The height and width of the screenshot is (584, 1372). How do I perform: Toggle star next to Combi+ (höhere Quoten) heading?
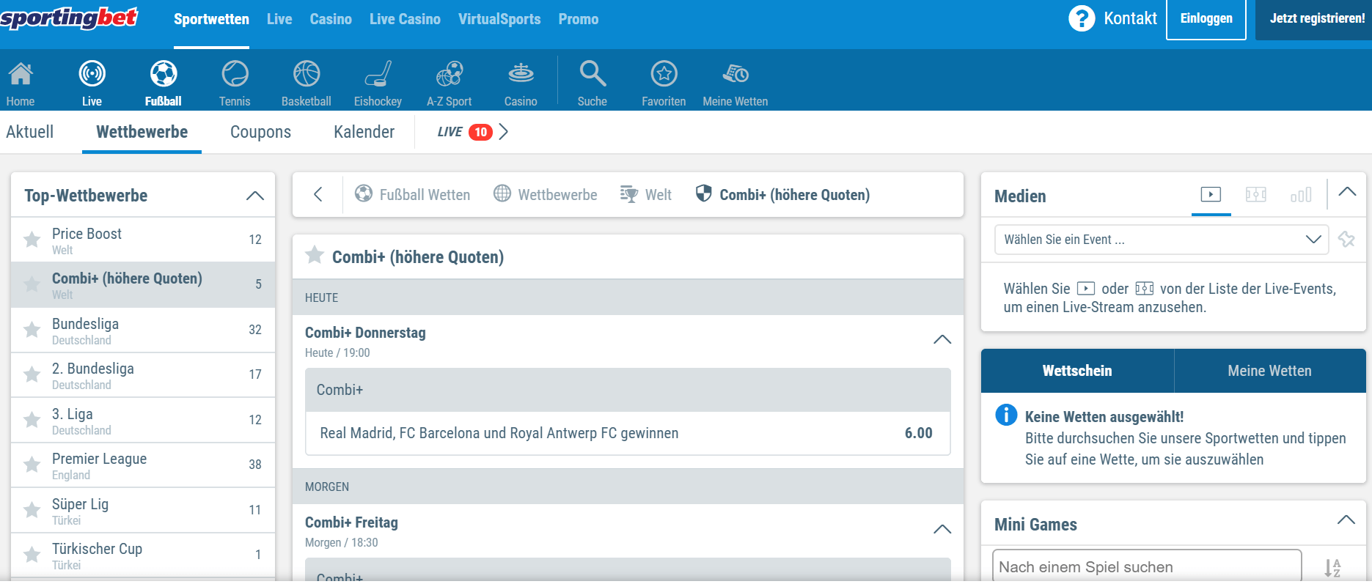[x=315, y=255]
